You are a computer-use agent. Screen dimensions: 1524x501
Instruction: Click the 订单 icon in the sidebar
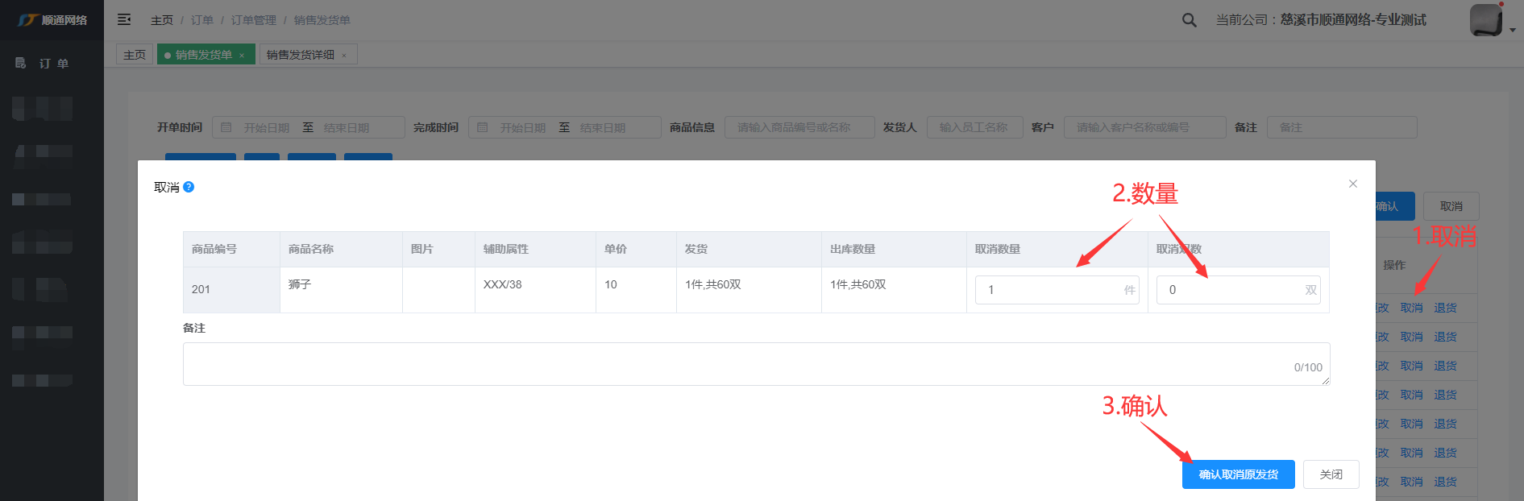[21, 63]
